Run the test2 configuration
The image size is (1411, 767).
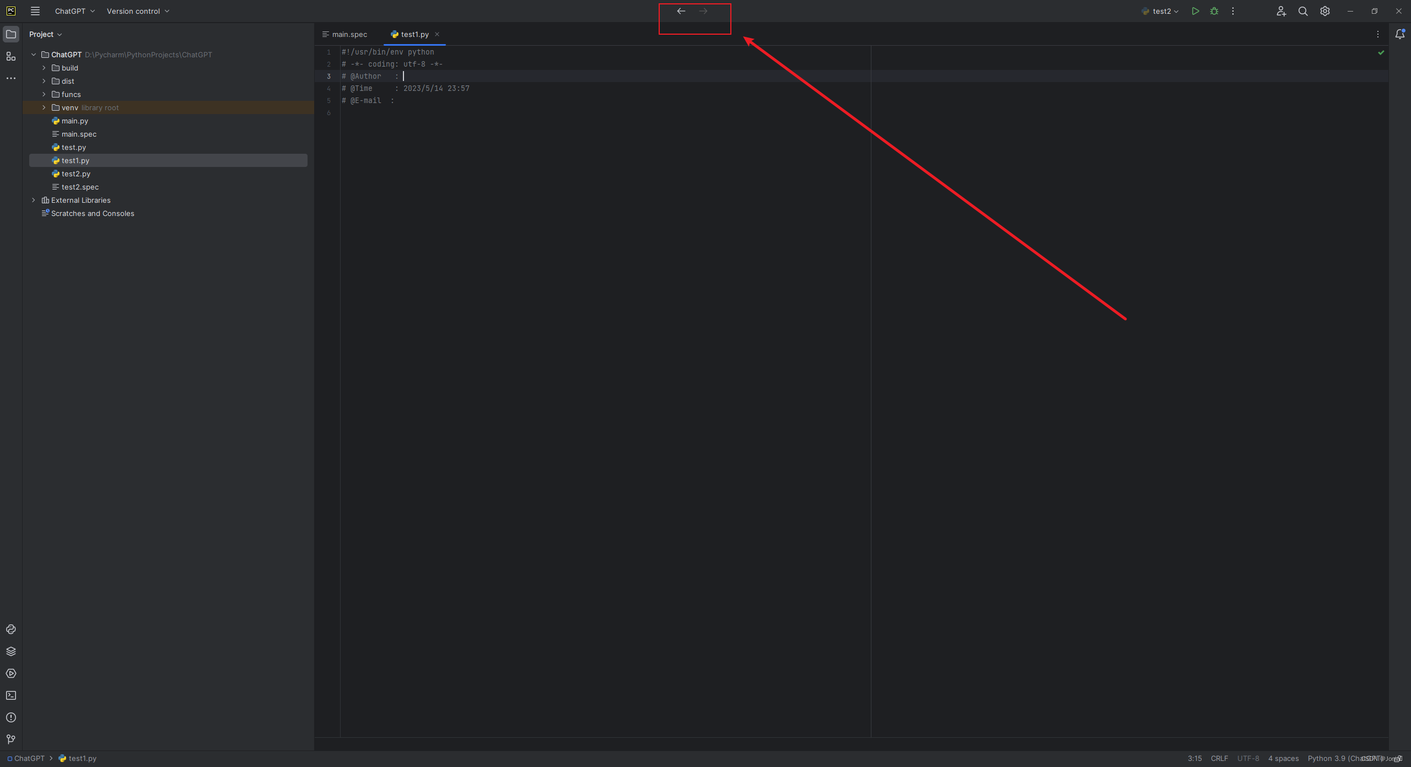(x=1195, y=11)
